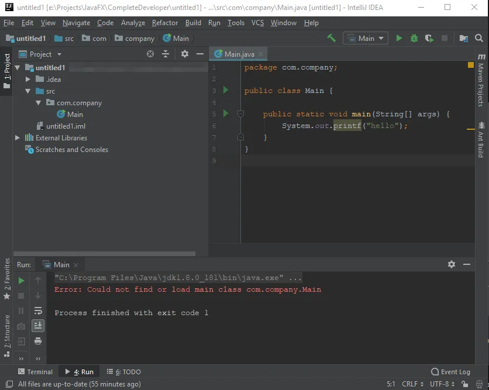Open the Main run configuration dropdown

click(x=366, y=38)
